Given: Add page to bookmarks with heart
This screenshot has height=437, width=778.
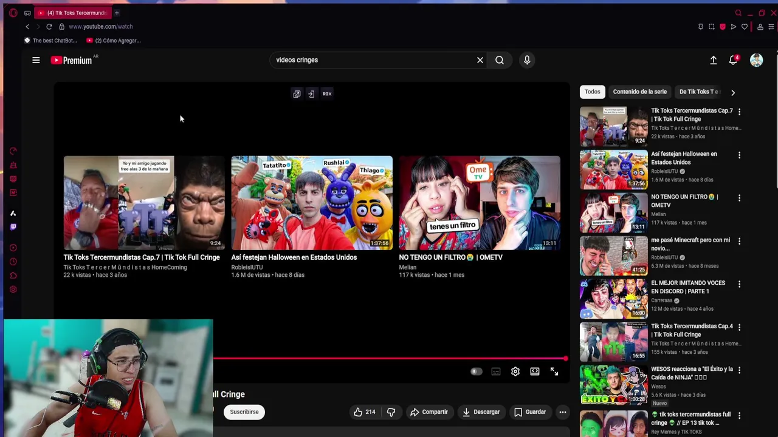Looking at the screenshot, I should coord(745,27).
